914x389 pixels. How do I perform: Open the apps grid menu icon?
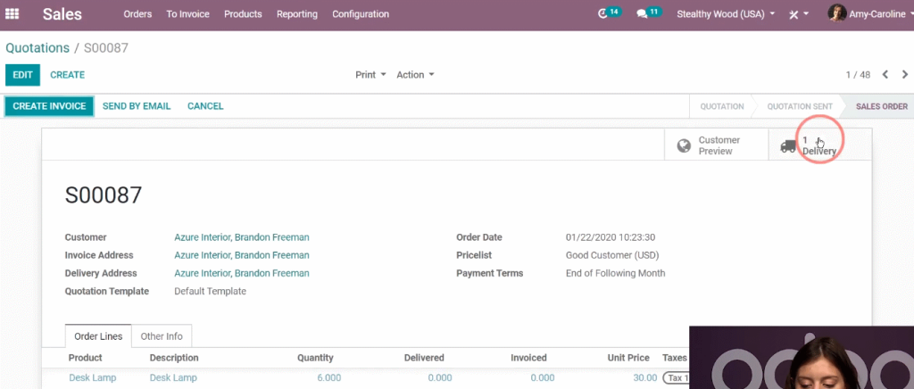point(12,13)
